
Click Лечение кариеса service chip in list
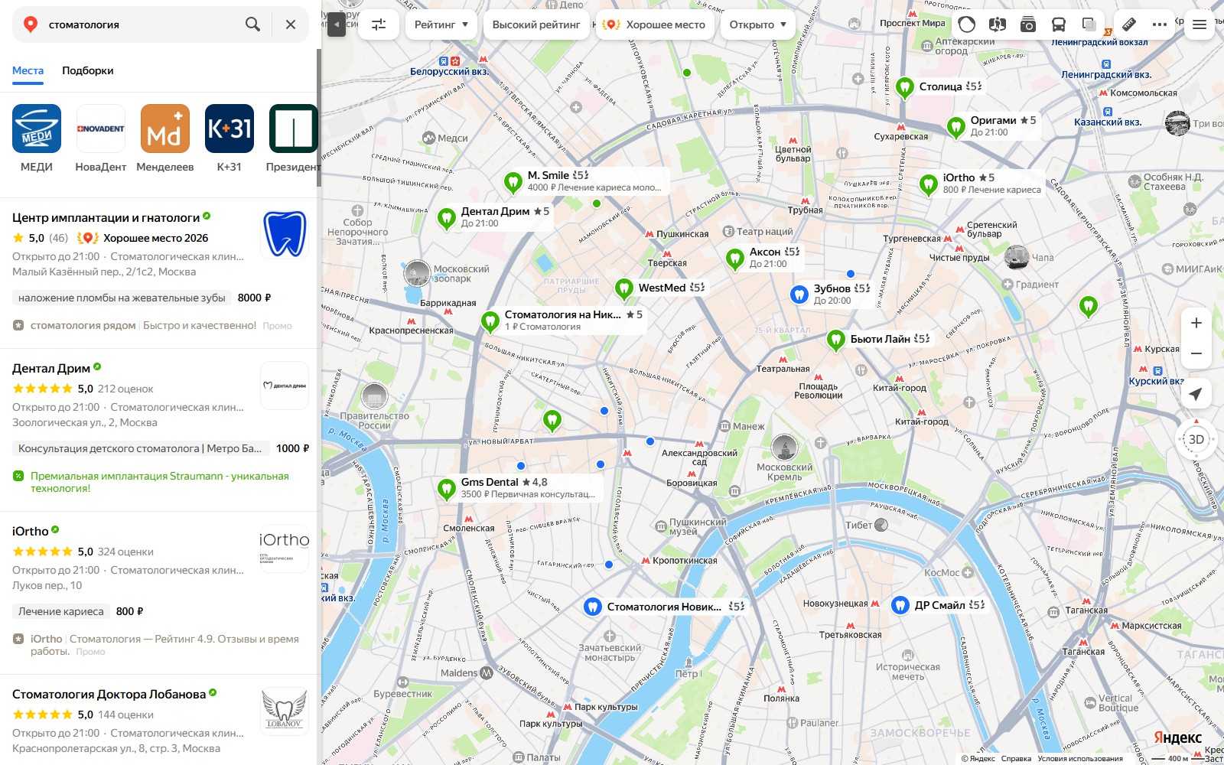click(x=61, y=611)
